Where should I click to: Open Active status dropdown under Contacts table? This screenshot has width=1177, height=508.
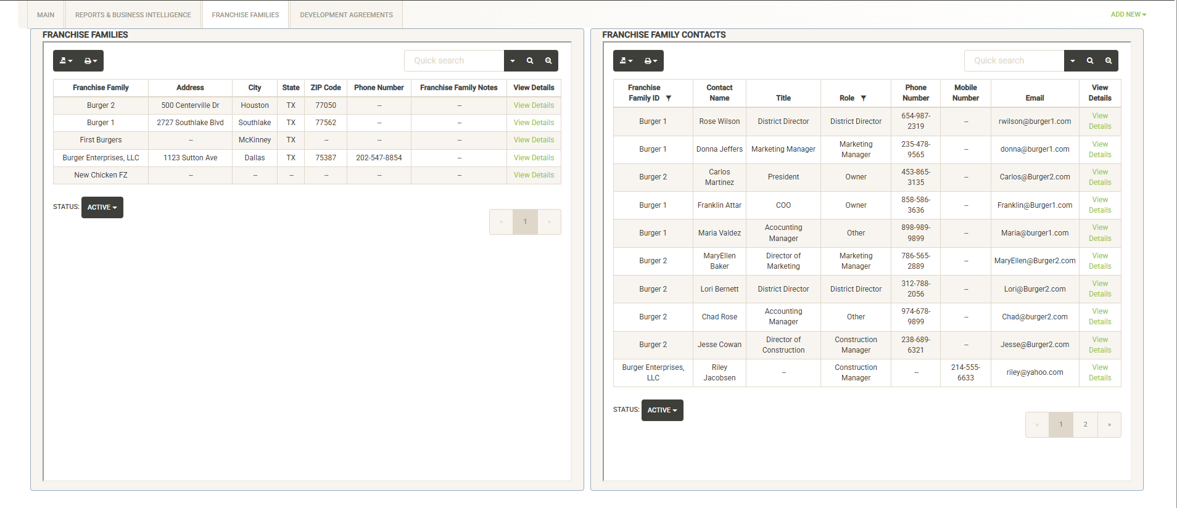point(663,411)
